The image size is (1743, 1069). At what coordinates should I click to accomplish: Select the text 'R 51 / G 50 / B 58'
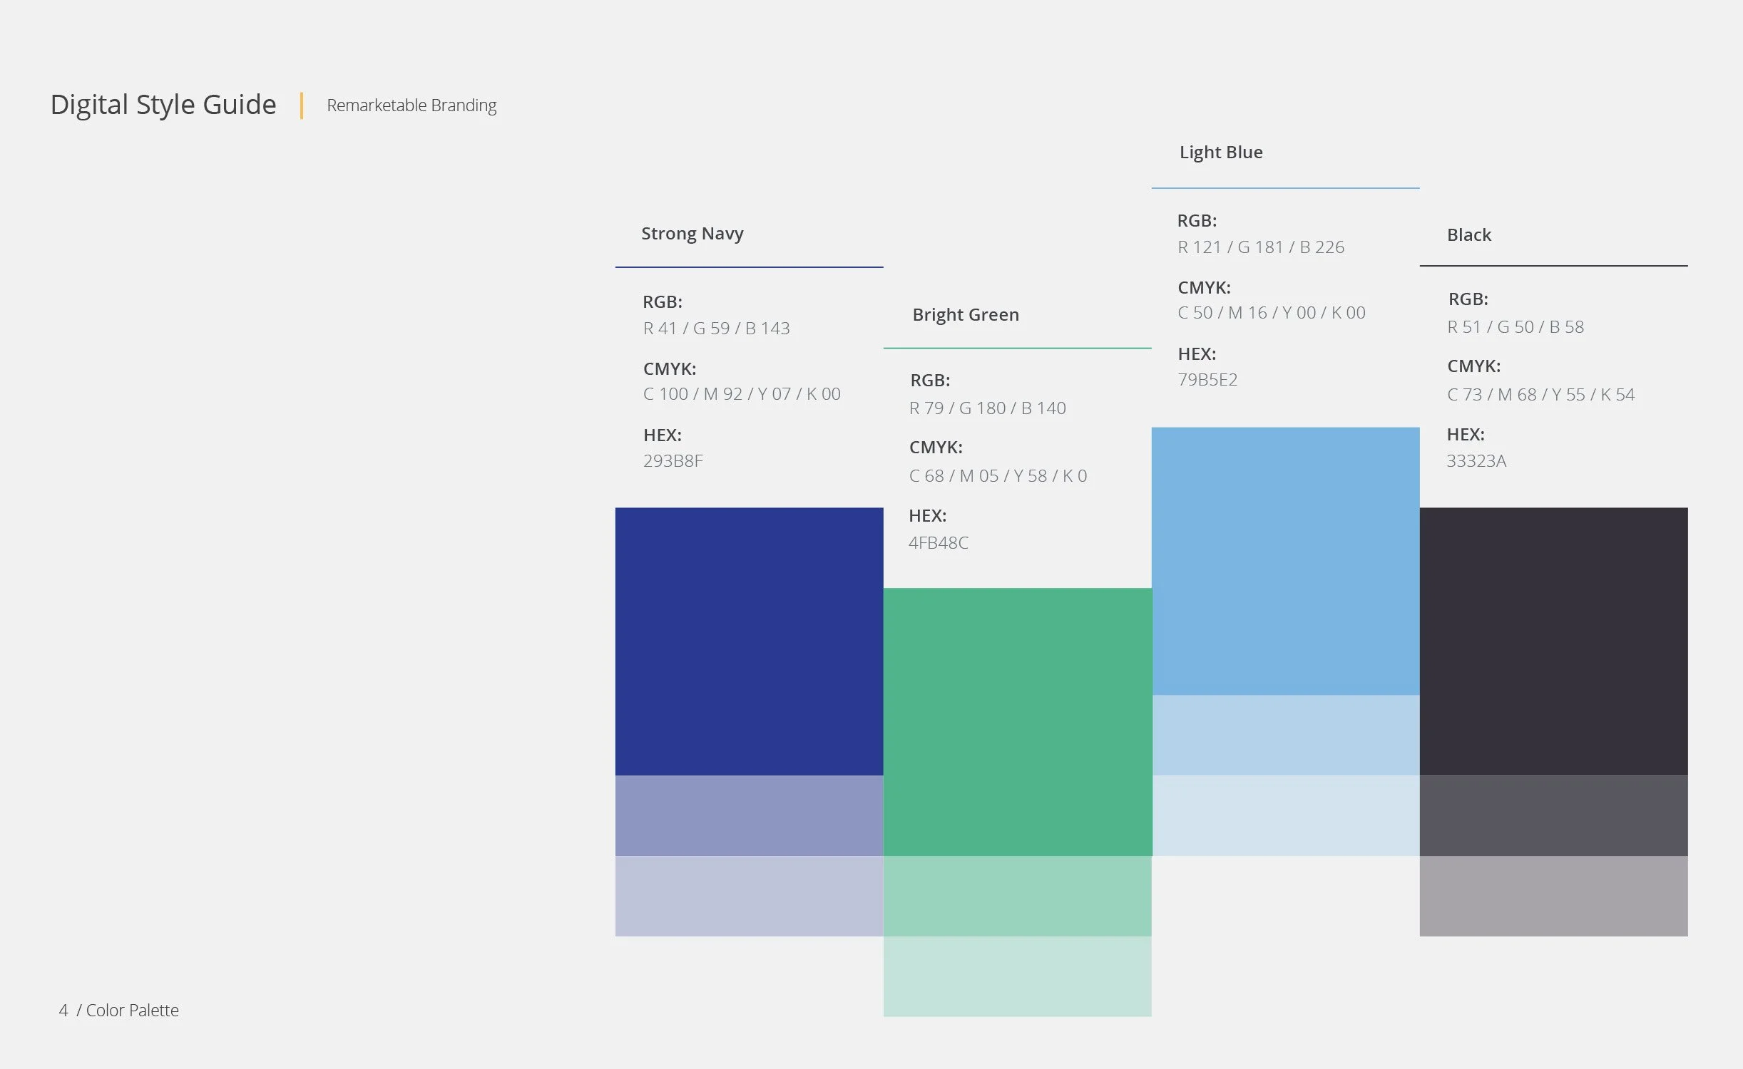pos(1515,327)
